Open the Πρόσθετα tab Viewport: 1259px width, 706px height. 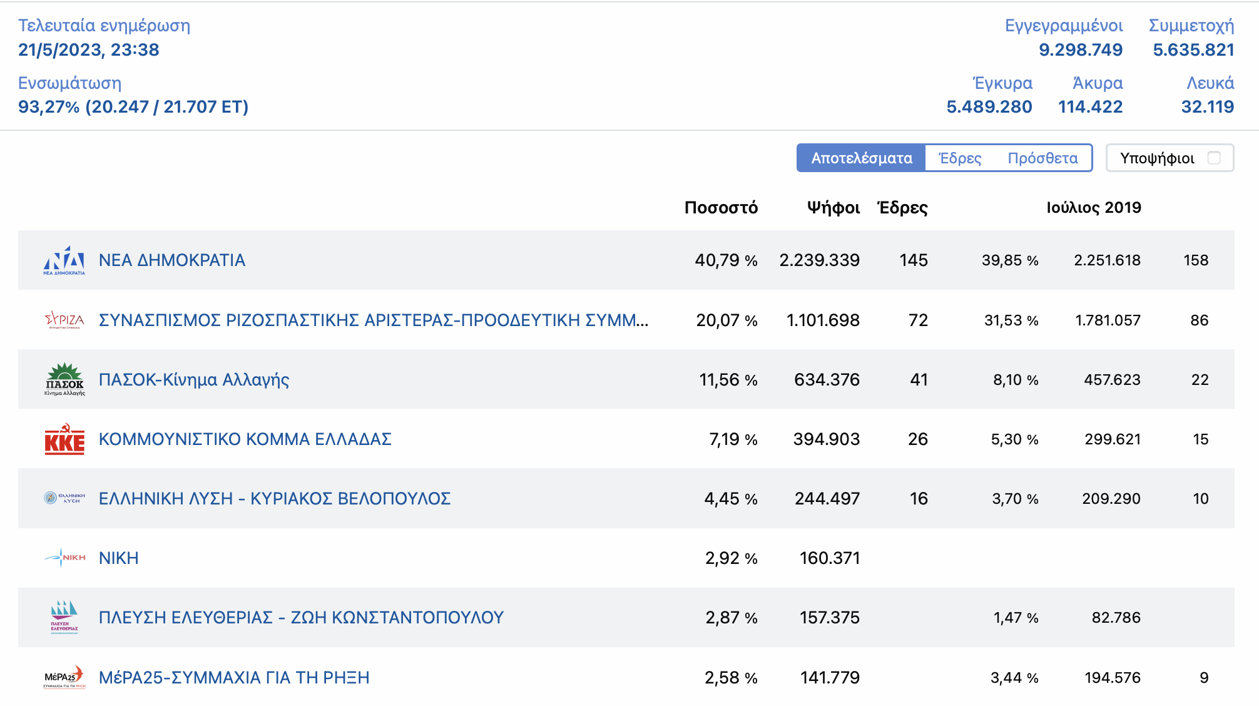click(x=1042, y=158)
